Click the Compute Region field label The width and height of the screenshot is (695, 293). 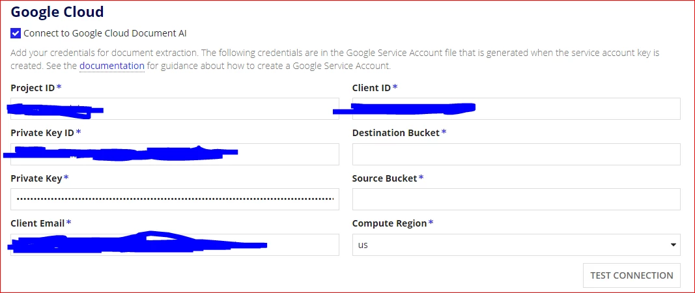[x=389, y=223]
